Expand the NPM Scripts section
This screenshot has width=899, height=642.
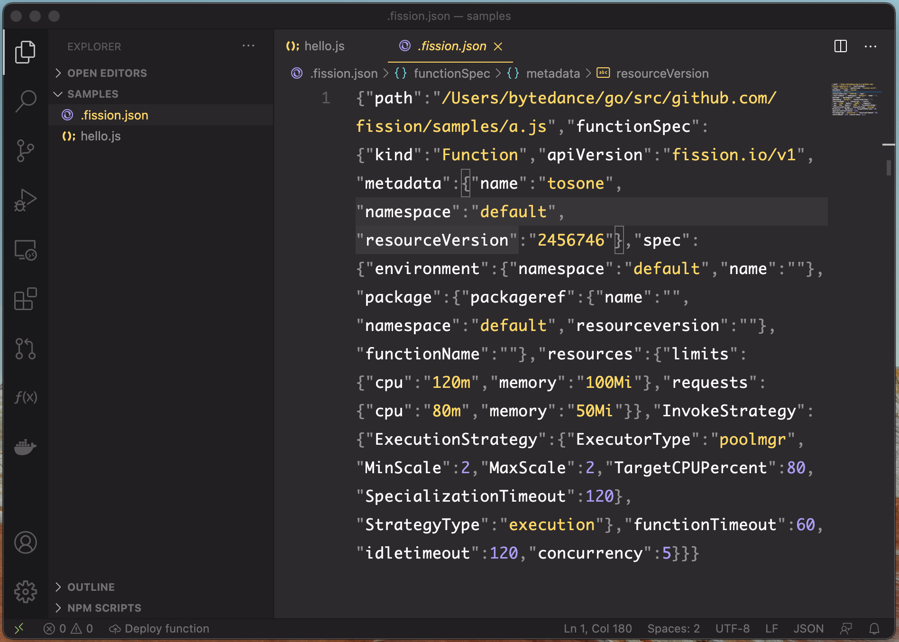click(x=104, y=608)
